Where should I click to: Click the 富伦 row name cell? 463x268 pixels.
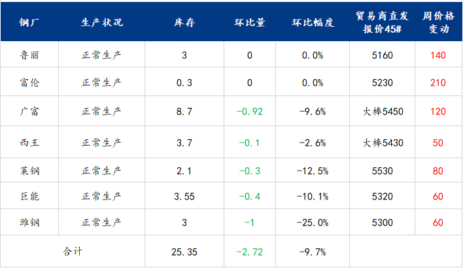click(x=29, y=82)
